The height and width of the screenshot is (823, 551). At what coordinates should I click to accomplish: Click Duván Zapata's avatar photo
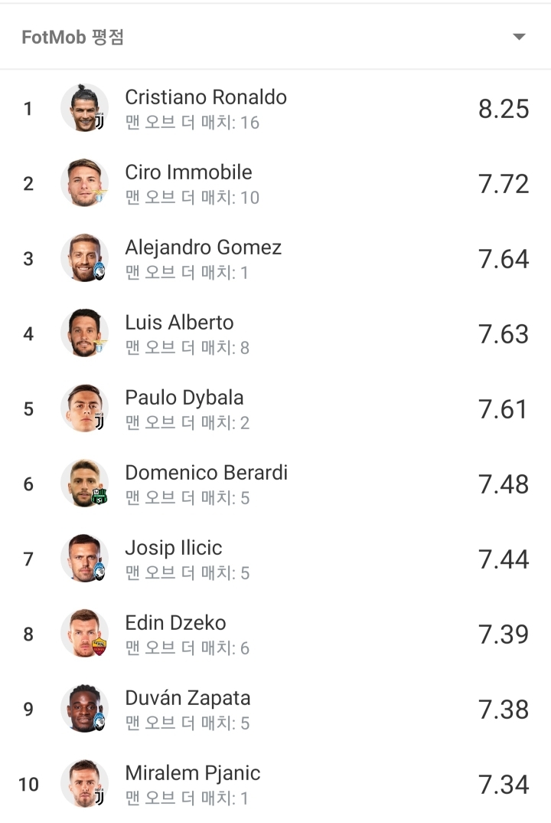[x=83, y=708]
